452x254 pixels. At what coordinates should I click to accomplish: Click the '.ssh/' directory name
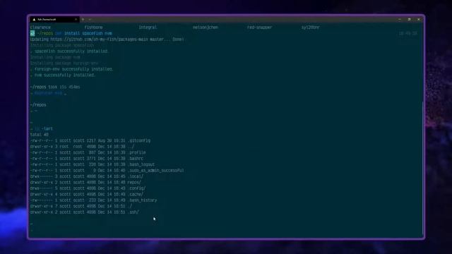pyautogui.click(x=133, y=212)
